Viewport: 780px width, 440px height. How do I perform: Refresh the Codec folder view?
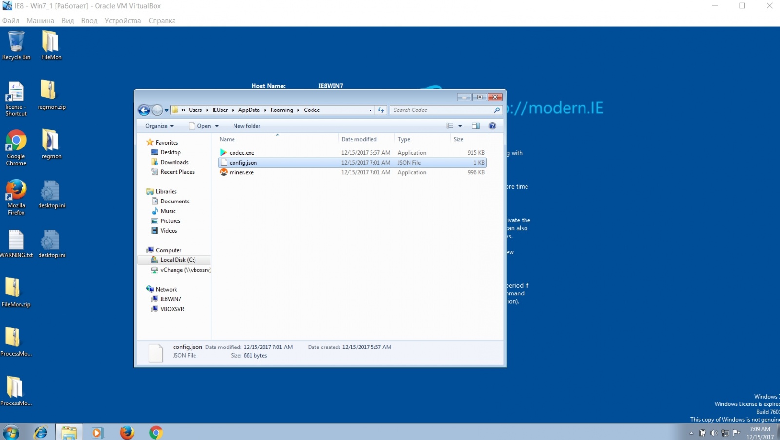(x=381, y=110)
